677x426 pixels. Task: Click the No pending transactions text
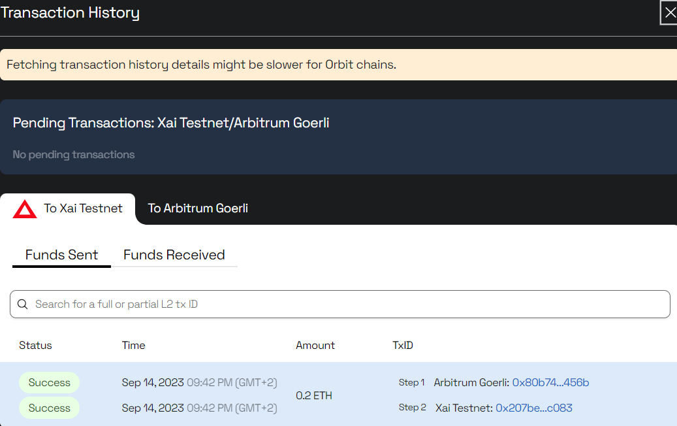[74, 155]
